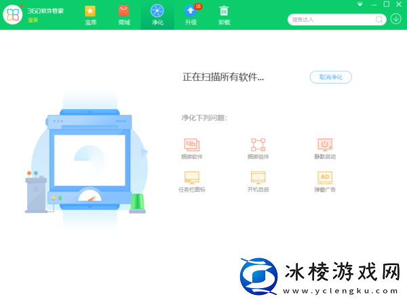Click the 捆绑软件 icon

[x=192, y=145]
